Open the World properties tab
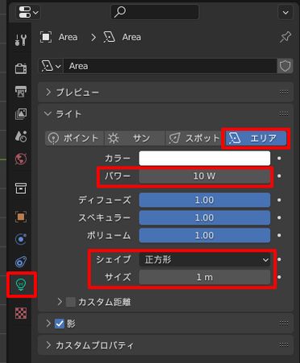Viewport: 300px width, 363px height. [21, 159]
